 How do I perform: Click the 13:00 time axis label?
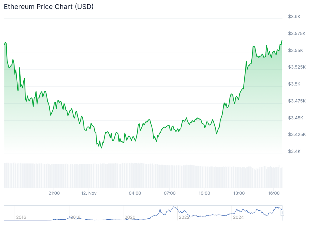pyautogui.click(x=239, y=193)
